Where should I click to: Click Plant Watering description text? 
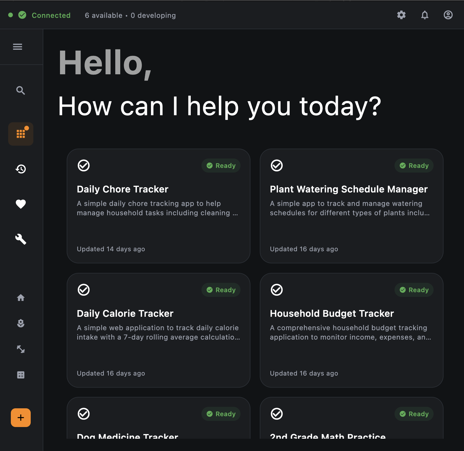tap(350, 208)
